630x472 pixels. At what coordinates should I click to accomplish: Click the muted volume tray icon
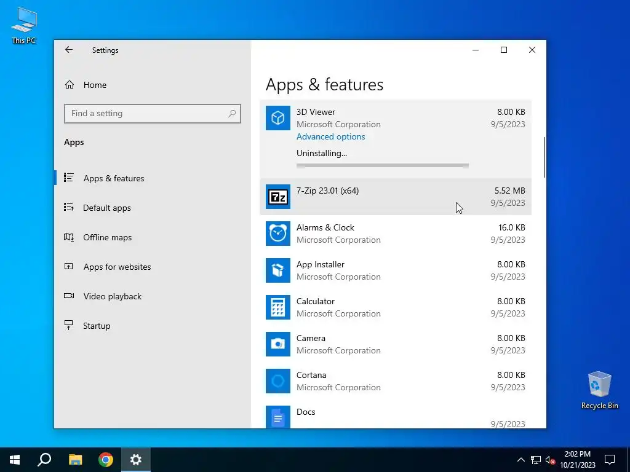coord(551,460)
